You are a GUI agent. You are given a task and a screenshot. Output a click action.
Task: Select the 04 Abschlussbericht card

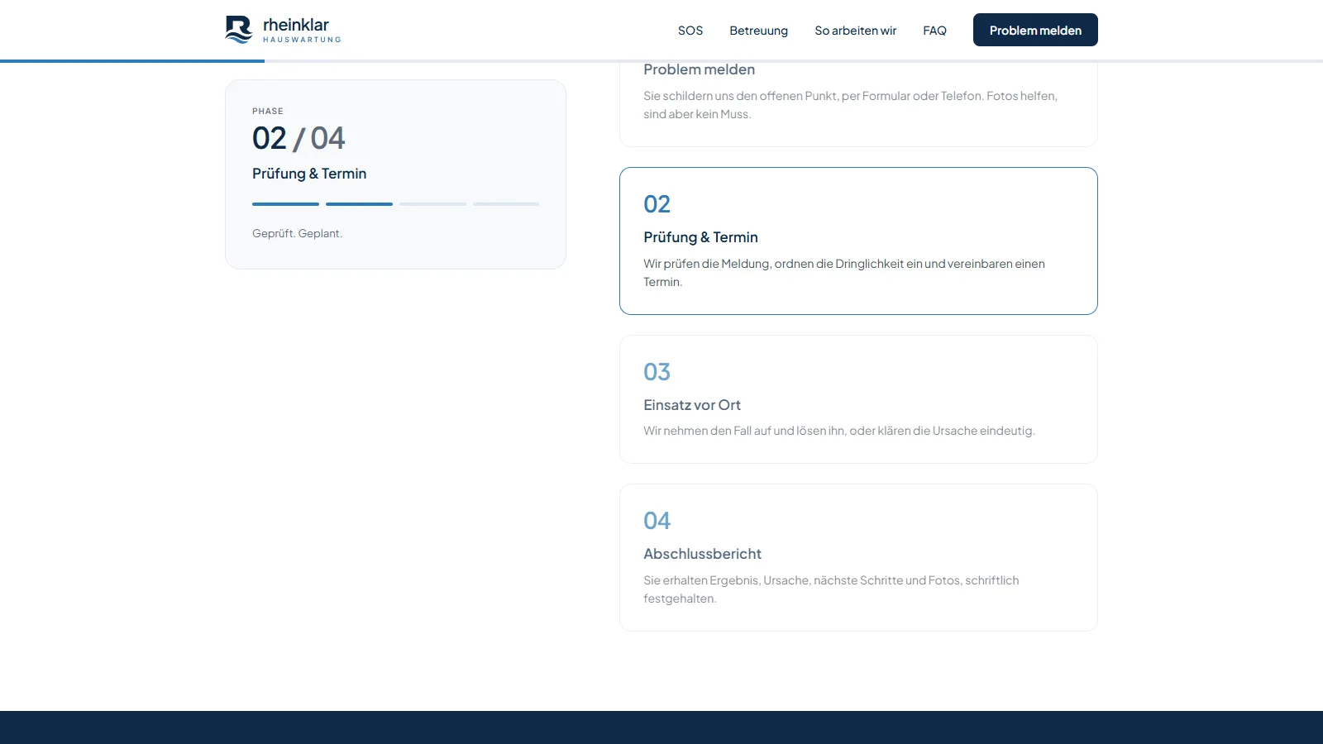858,557
